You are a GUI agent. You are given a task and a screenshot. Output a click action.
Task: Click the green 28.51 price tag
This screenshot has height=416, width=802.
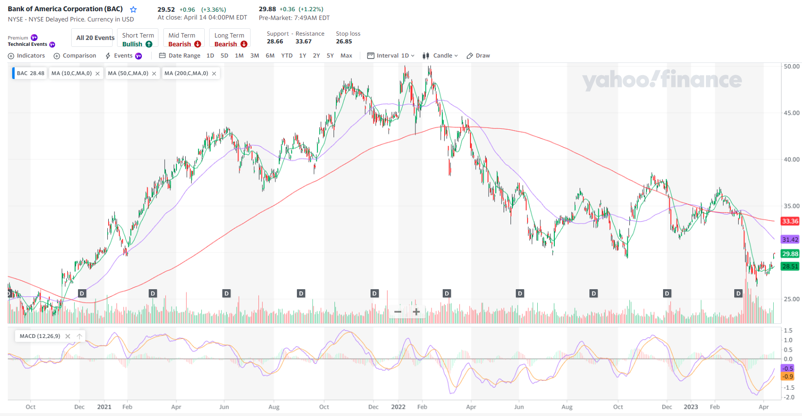click(790, 266)
